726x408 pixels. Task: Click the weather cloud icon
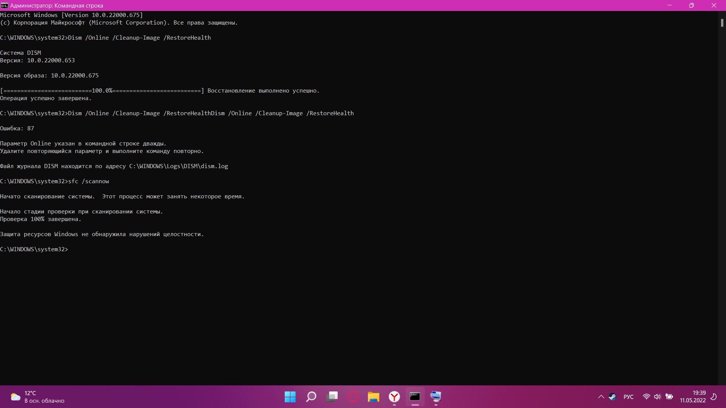[16, 397]
